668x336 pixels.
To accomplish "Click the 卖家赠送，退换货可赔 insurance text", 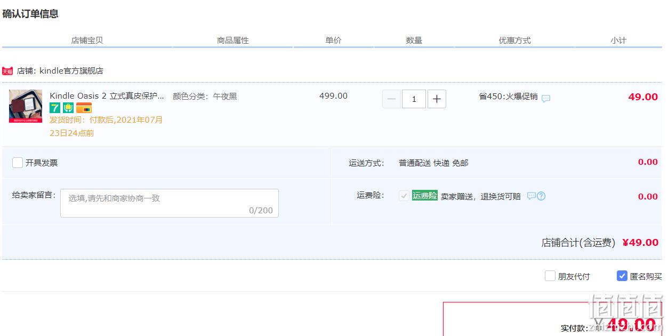I will 480,196.
